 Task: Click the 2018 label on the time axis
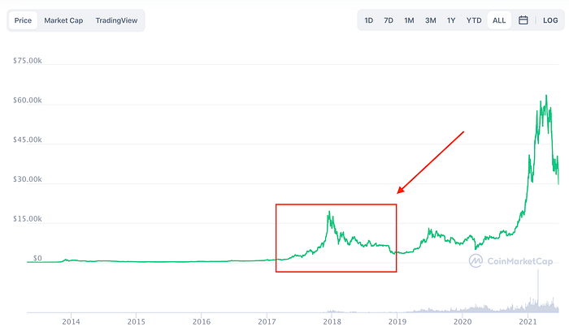[x=332, y=321]
